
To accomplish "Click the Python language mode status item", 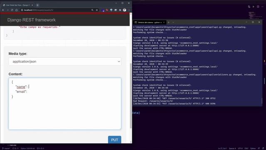I will [x=253, y=148].
